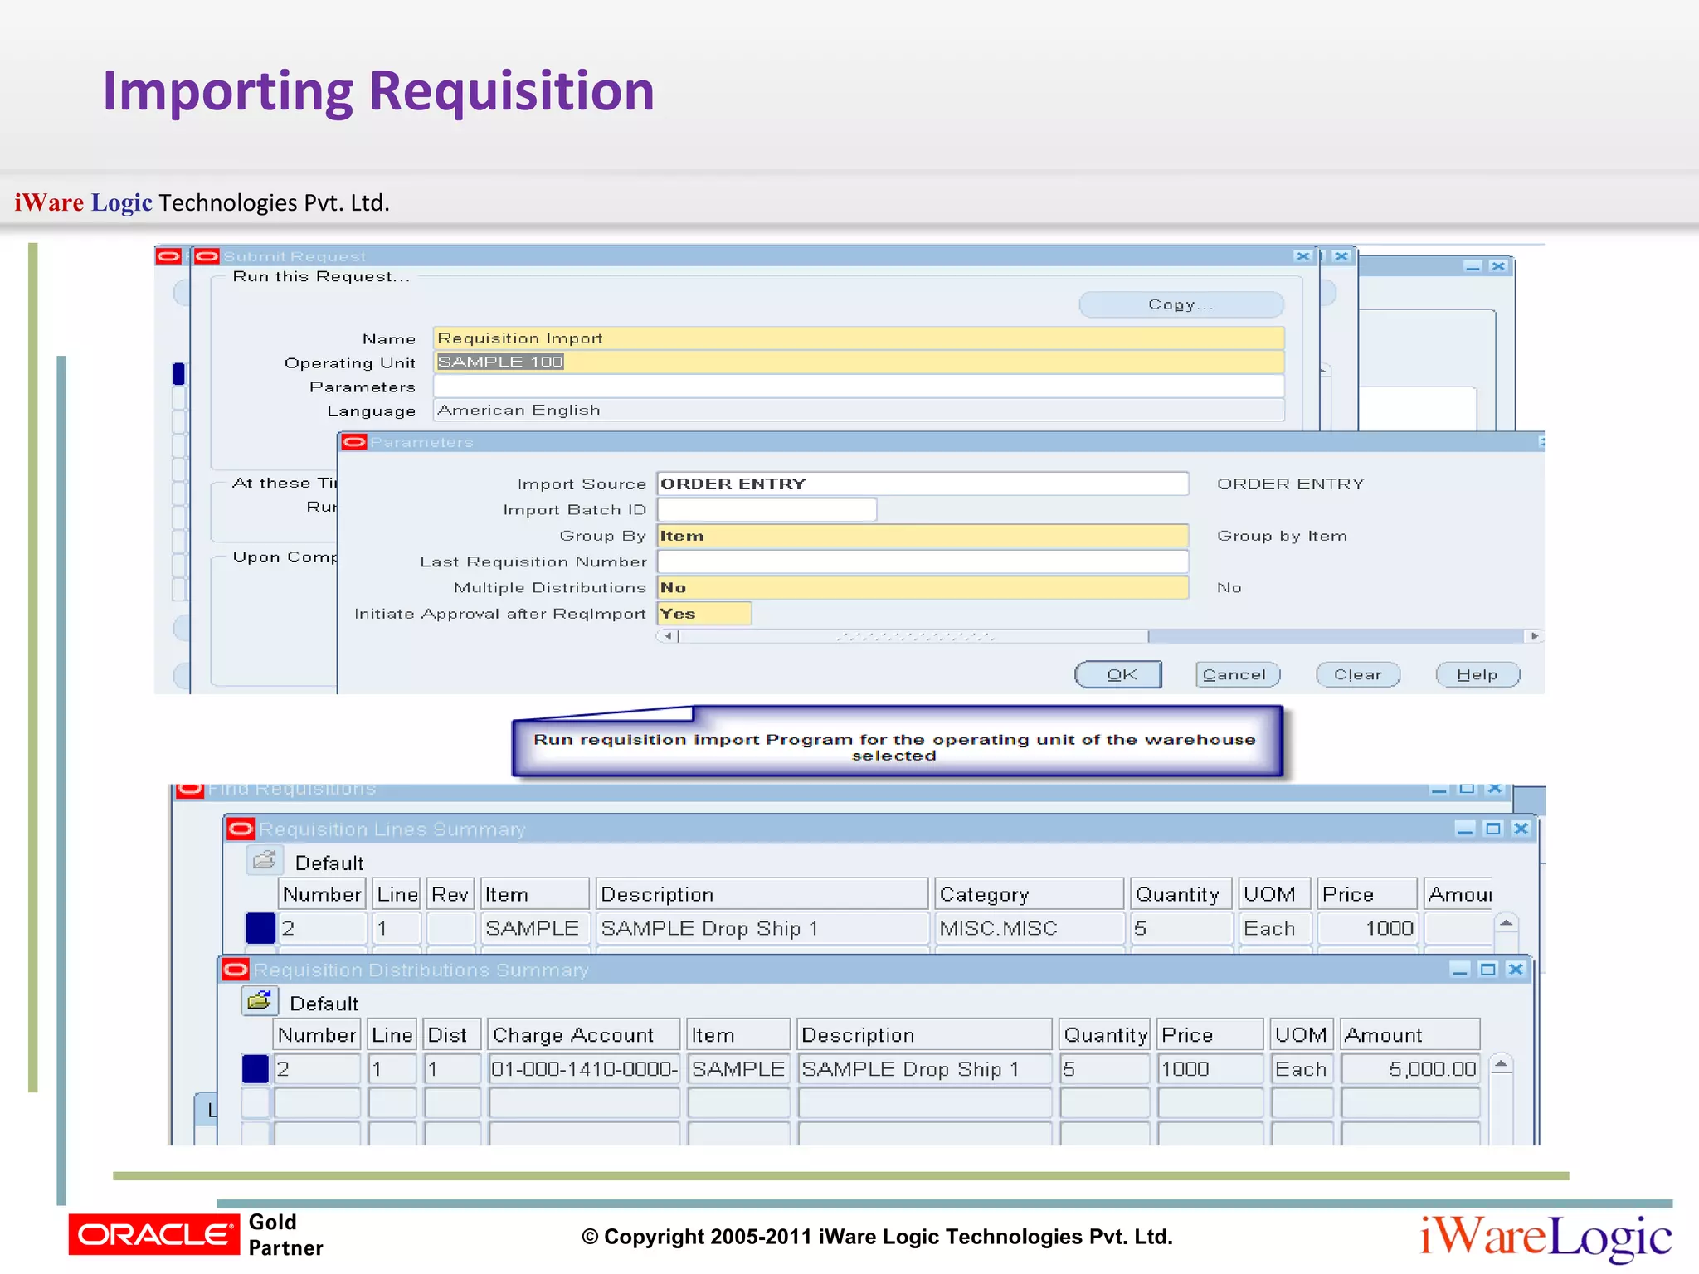1699x1274 pixels.
Task: Click Amount header in Distributions Summary
Action: [1410, 1035]
